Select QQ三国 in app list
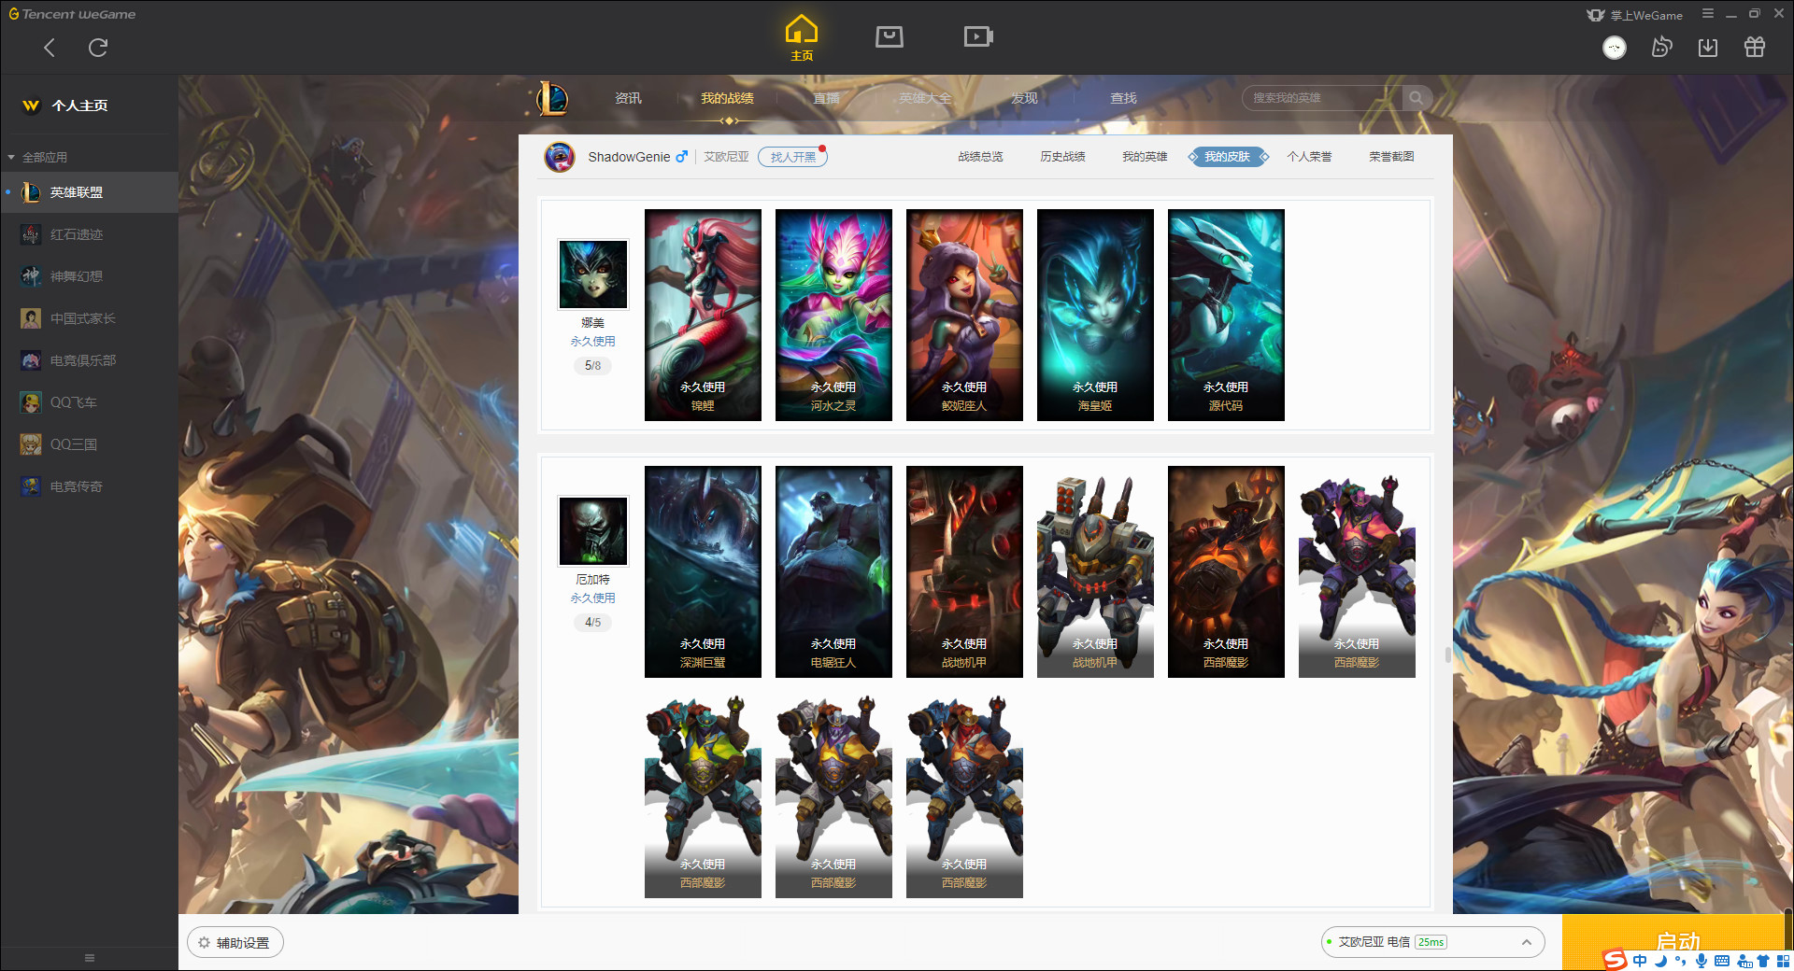1794x971 pixels. (x=89, y=444)
